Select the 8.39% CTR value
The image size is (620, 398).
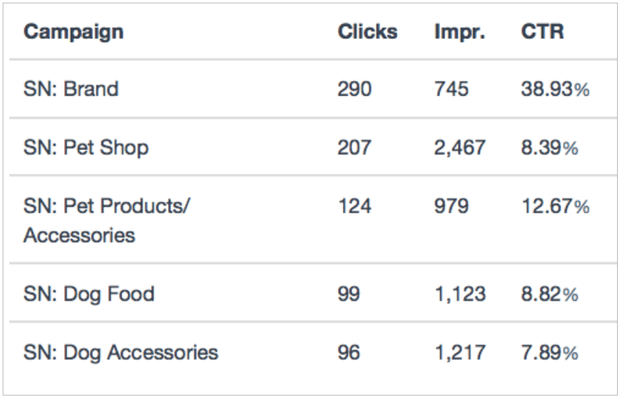pyautogui.click(x=550, y=148)
